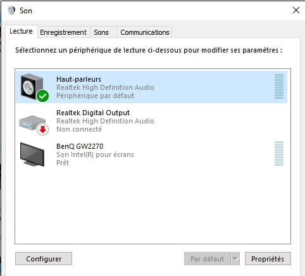Image resolution: width=305 pixels, height=276 pixels.
Task: Click the Par défaut button
Action: [208, 259]
